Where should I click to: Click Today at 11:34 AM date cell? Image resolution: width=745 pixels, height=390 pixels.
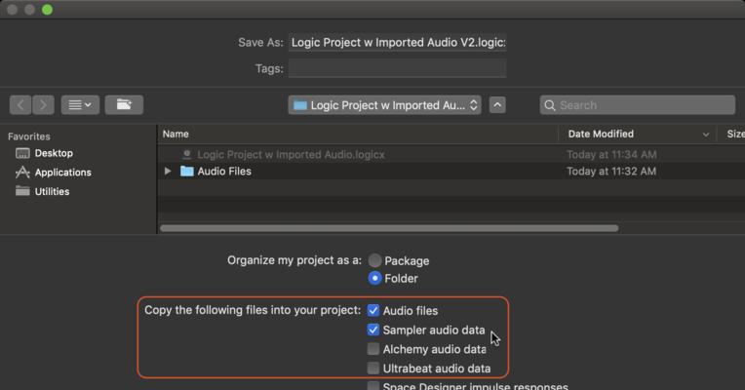coord(611,154)
